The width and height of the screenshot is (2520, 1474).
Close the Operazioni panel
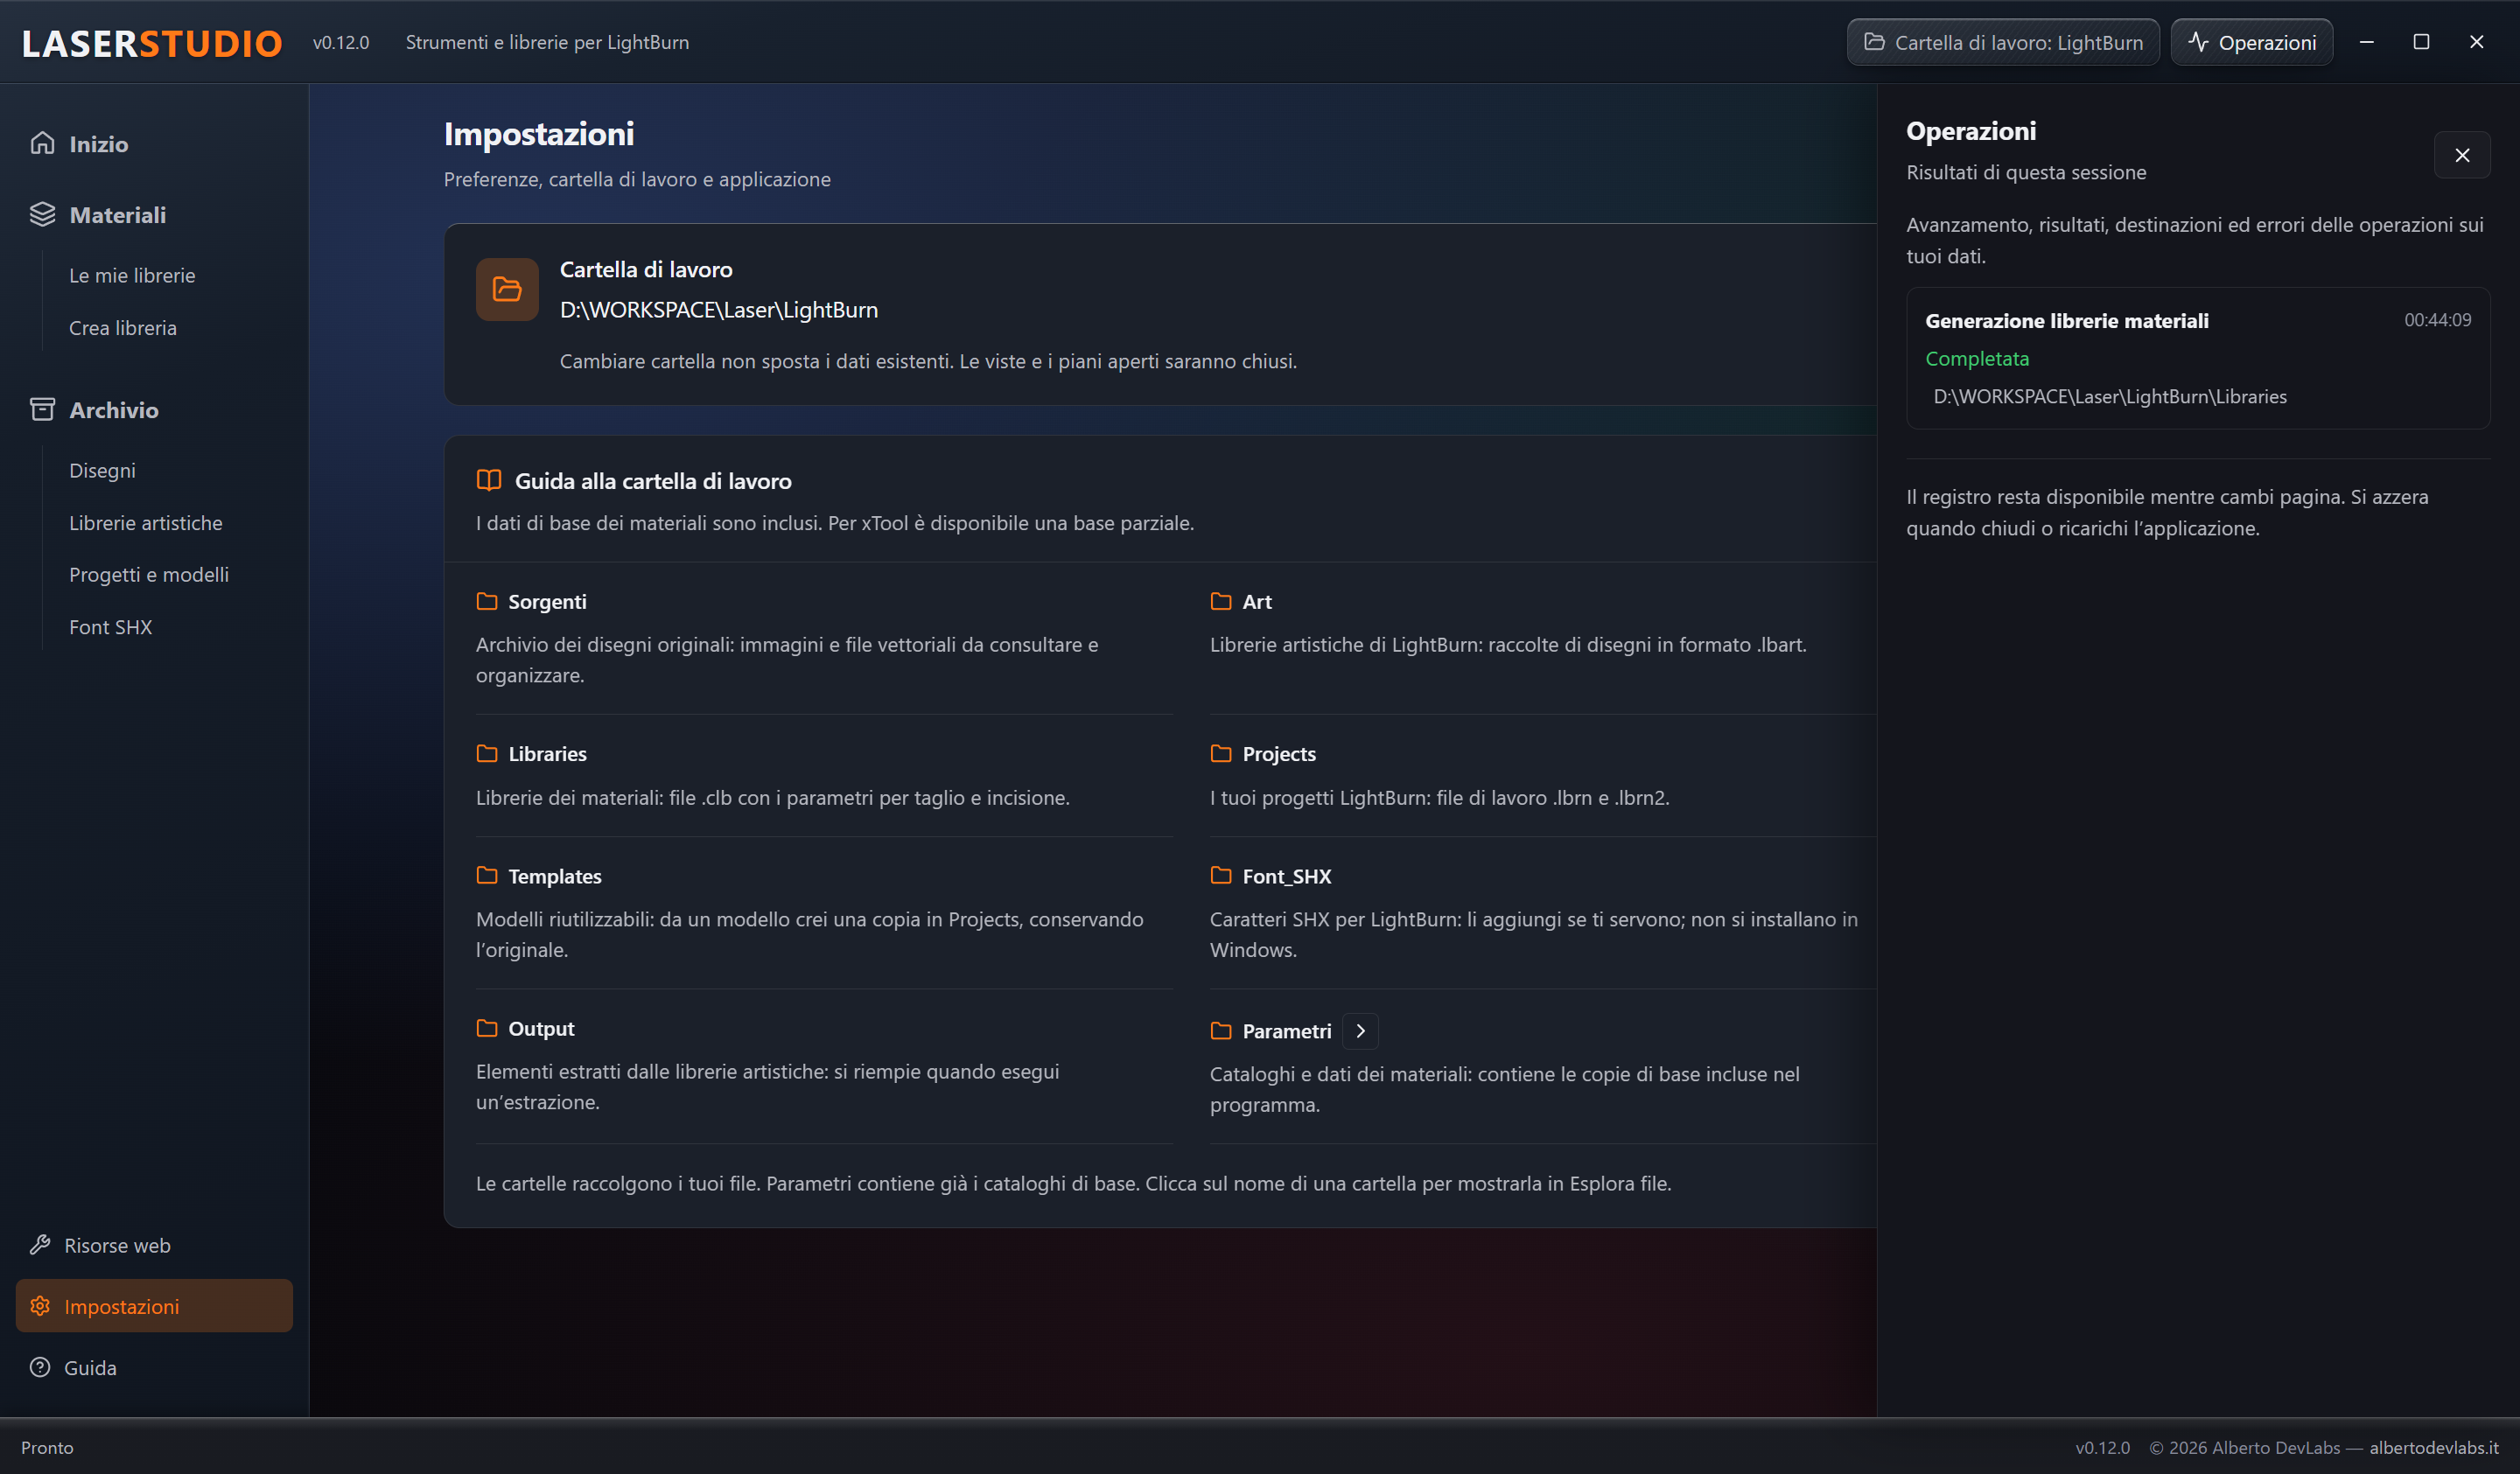(2462, 155)
